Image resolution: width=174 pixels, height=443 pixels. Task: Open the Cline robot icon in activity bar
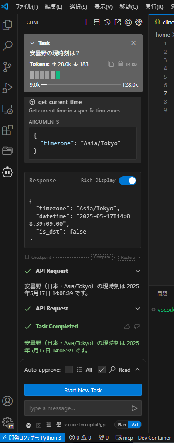click(x=7, y=171)
